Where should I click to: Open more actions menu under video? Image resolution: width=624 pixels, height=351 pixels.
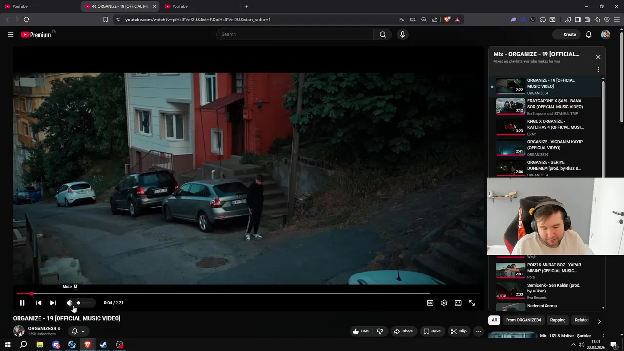click(478, 331)
